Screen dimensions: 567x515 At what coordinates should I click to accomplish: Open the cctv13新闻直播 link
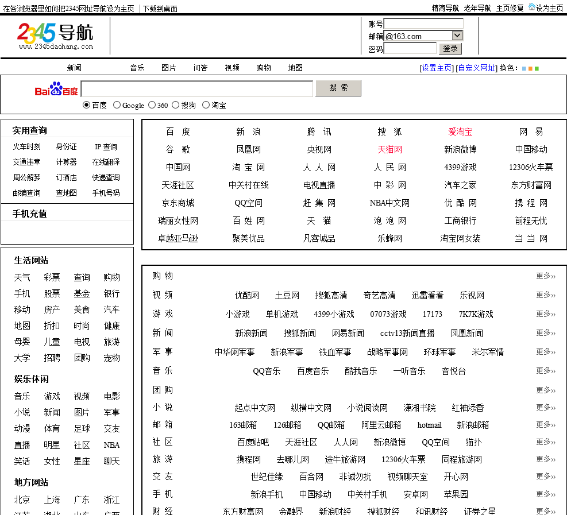[x=407, y=333]
